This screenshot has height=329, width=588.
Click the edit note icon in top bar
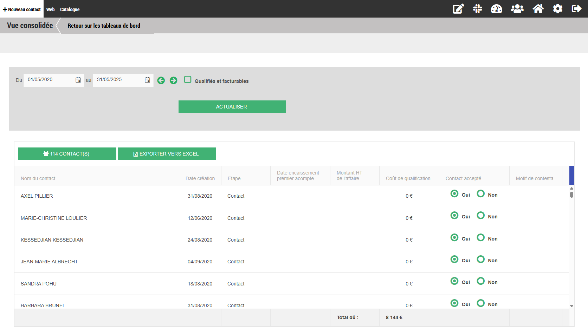click(x=458, y=9)
